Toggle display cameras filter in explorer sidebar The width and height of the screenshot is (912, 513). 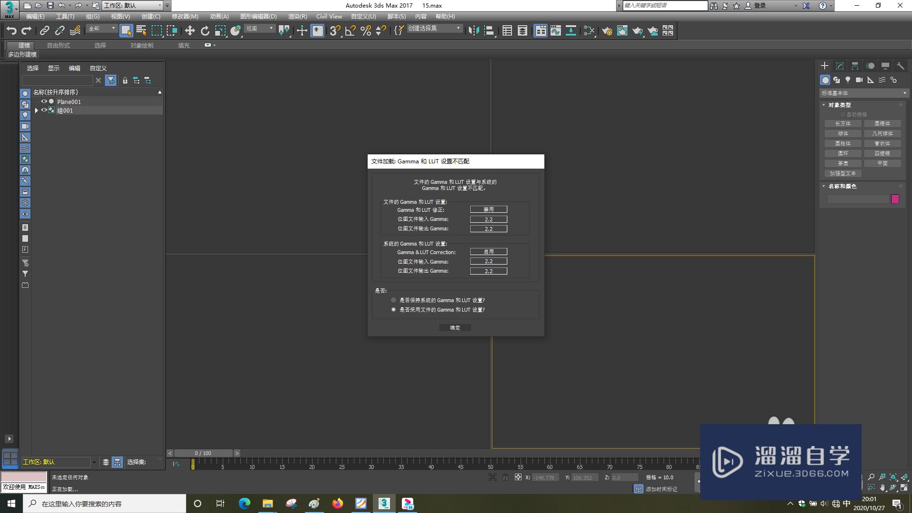[25, 126]
